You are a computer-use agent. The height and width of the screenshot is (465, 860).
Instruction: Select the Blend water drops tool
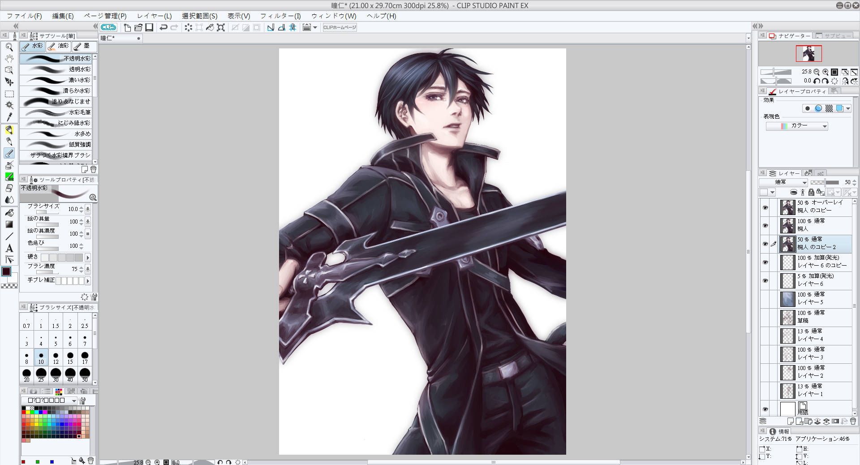pos(9,200)
